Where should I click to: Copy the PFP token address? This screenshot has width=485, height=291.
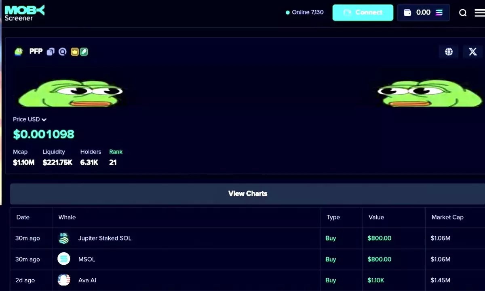(x=51, y=52)
